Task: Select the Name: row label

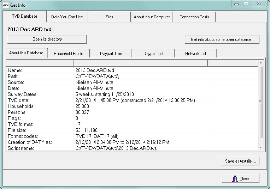Action: coord(15,70)
